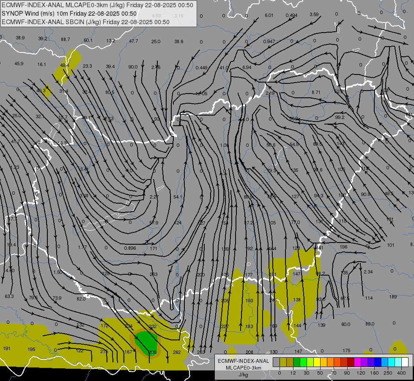Click the SYNOP Wind 10m title line
Screen dimensions: 414x381
pyautogui.click(x=69, y=14)
